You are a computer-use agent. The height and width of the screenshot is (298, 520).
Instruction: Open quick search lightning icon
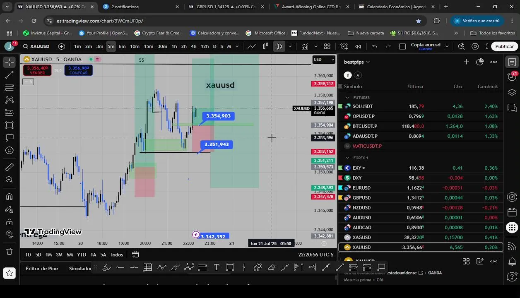click(x=461, y=46)
